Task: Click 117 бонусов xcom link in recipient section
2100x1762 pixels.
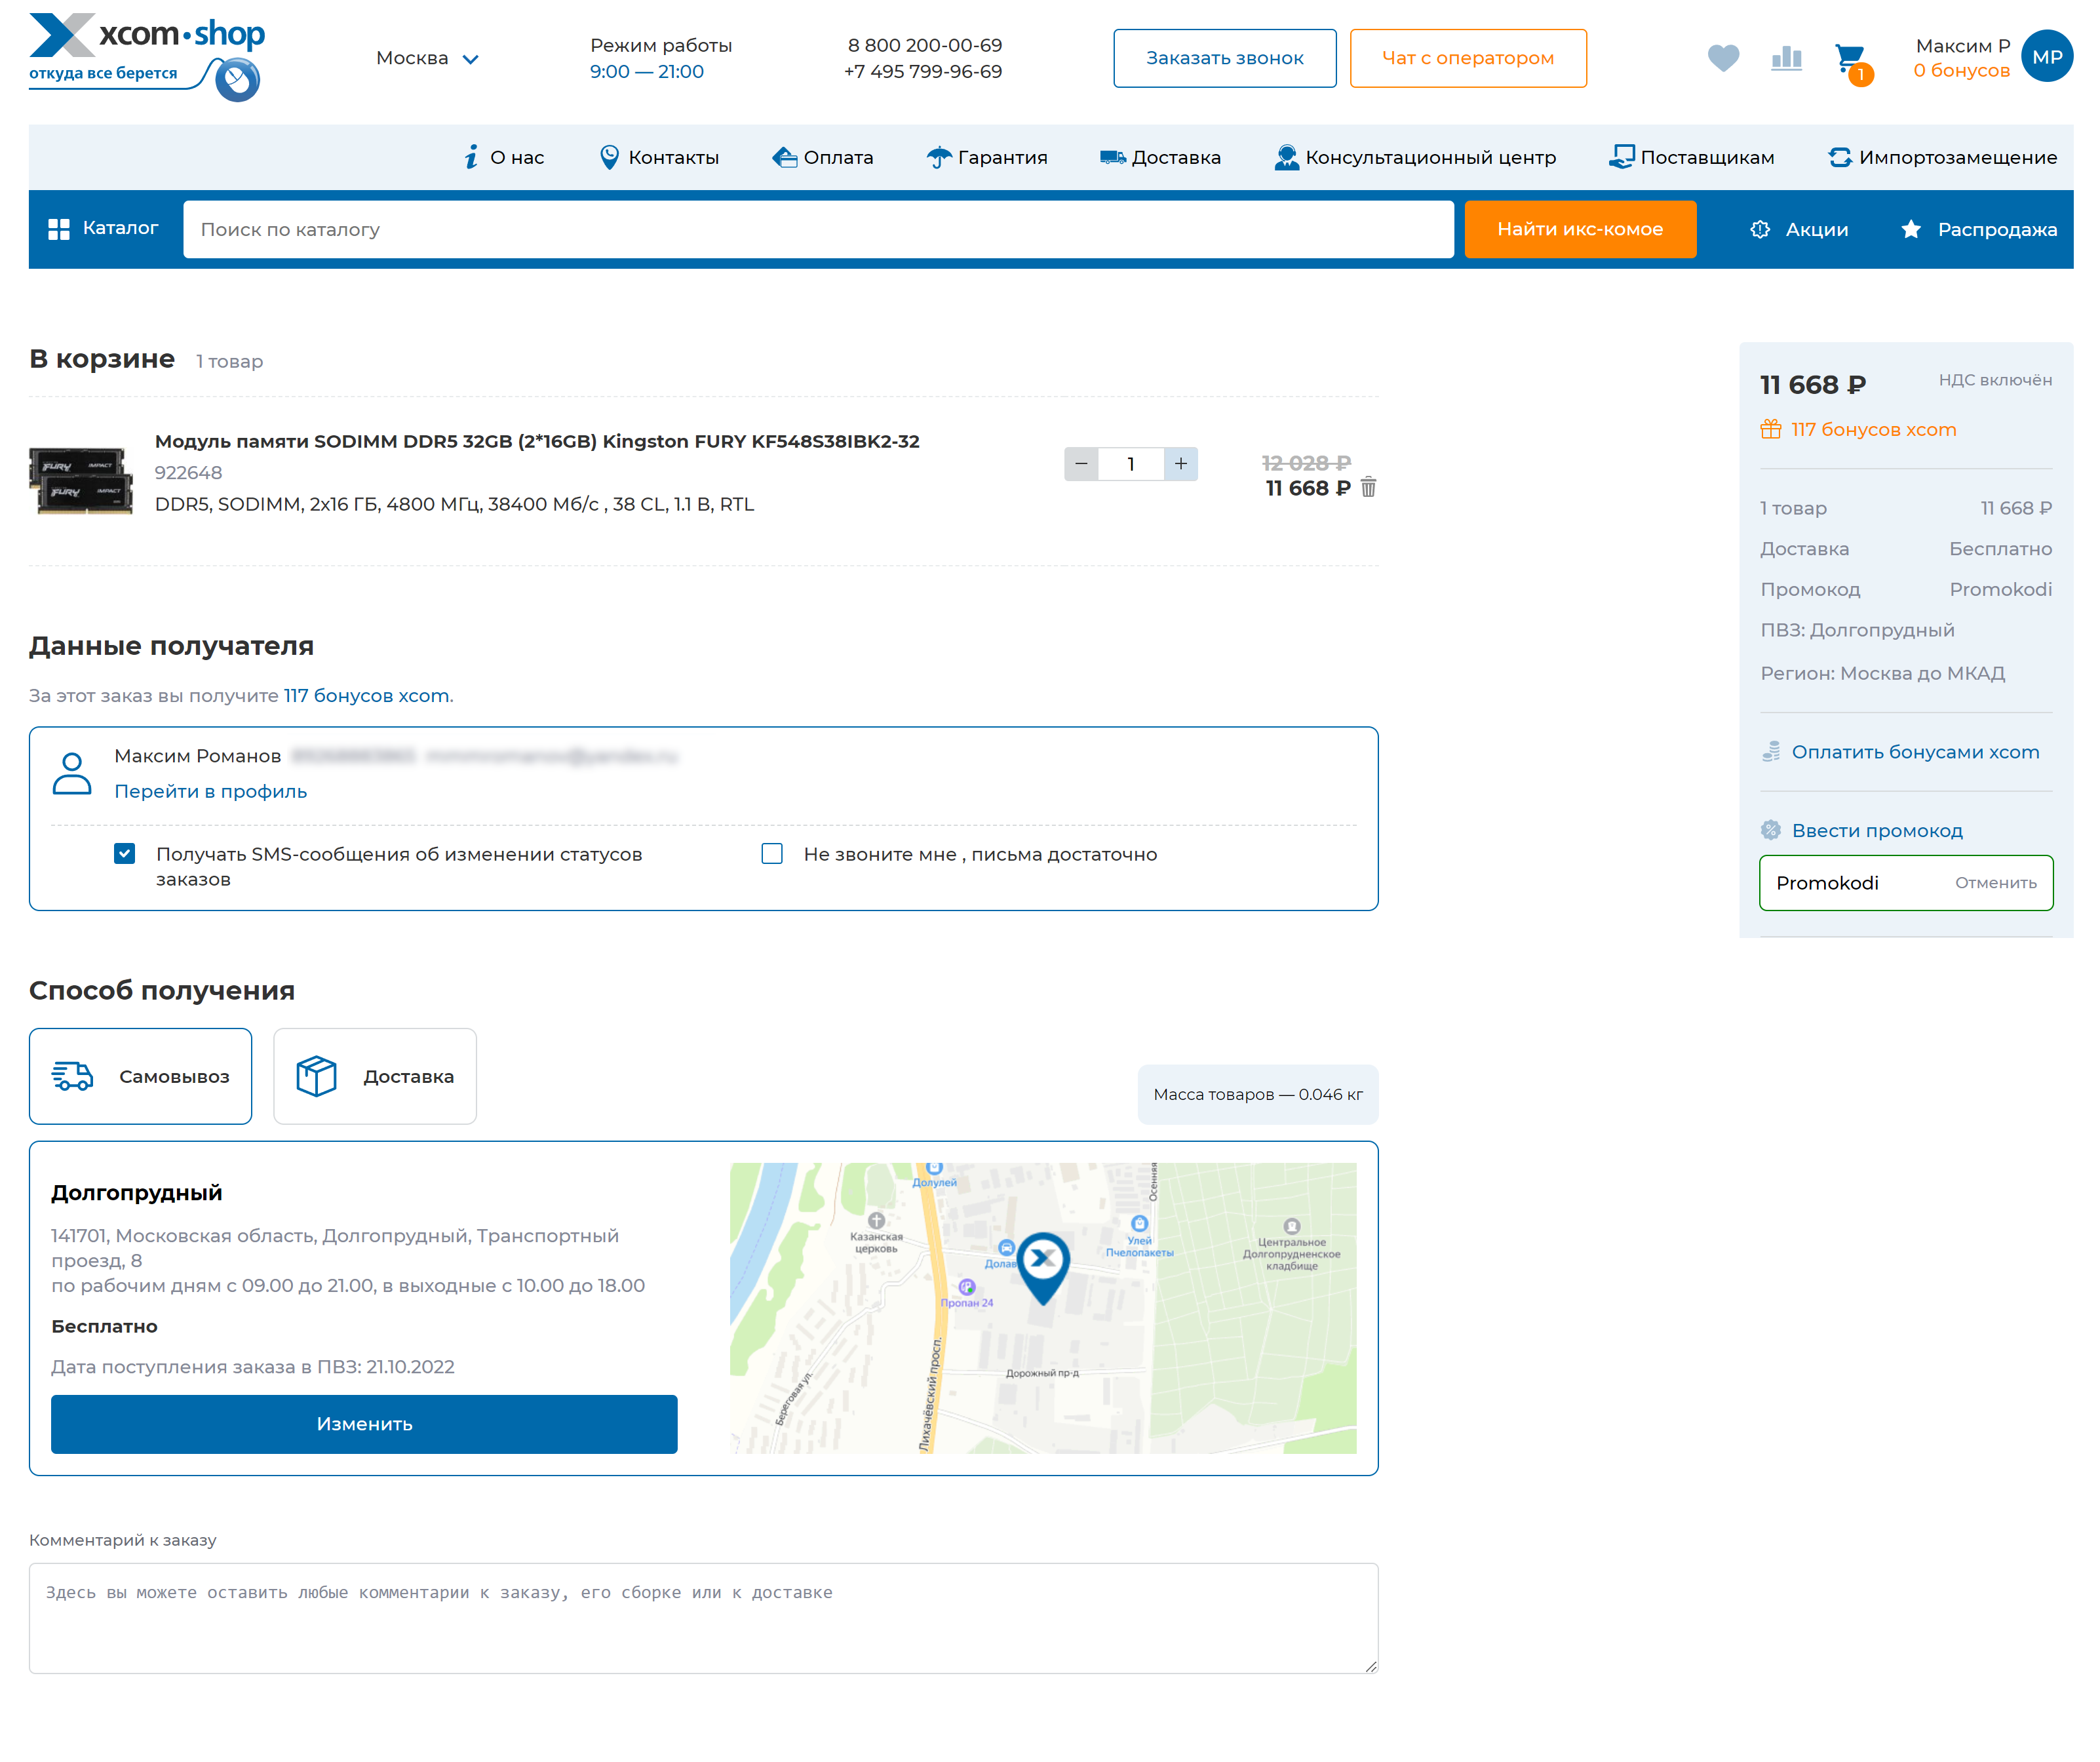Action: tap(366, 695)
